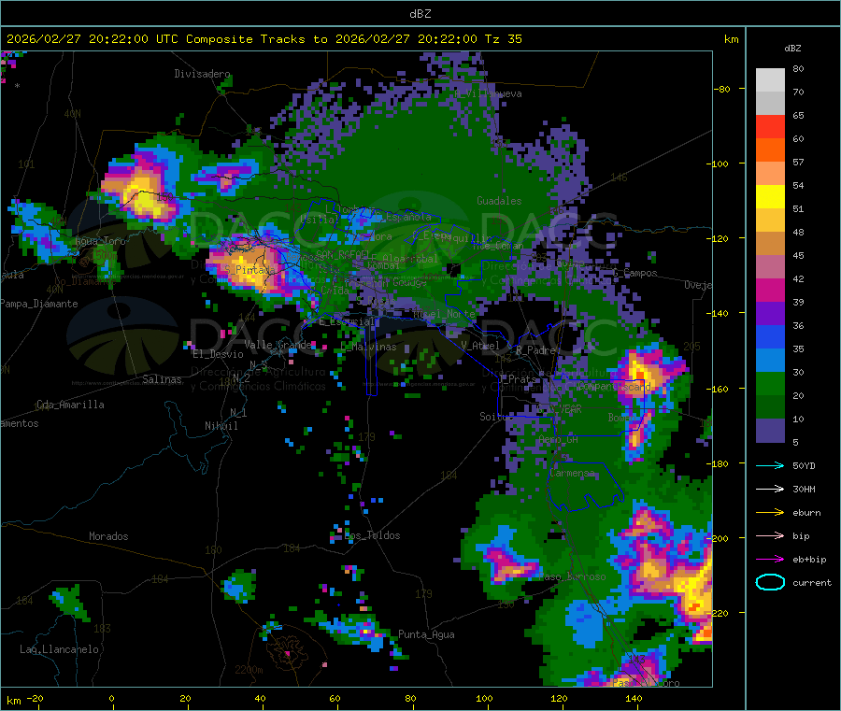The height and width of the screenshot is (711, 841).
Task: Click the magenta eb+bip arrow in legend
Action: [770, 560]
